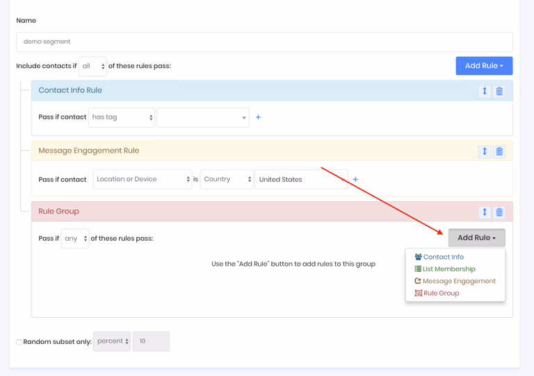Delete the Rule Group via trash icon
534x376 pixels.
(x=499, y=212)
